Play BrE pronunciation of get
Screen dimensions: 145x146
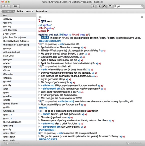pos(50,25)
